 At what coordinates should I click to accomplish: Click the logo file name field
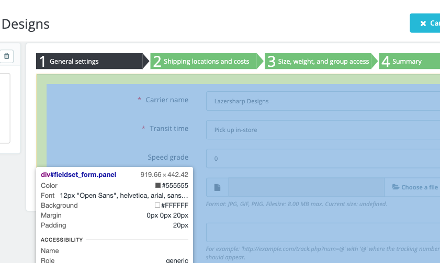click(x=307, y=187)
